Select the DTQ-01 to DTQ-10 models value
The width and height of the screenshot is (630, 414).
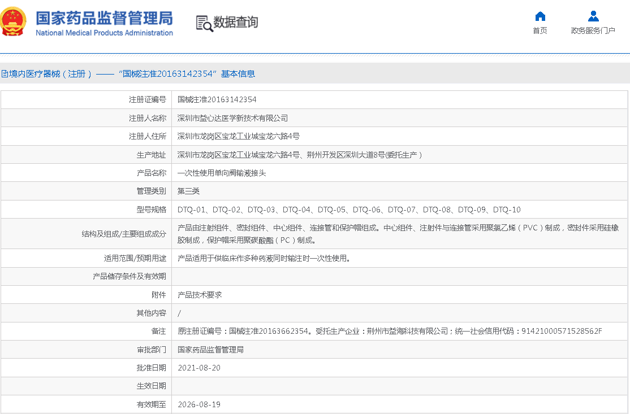coord(349,210)
